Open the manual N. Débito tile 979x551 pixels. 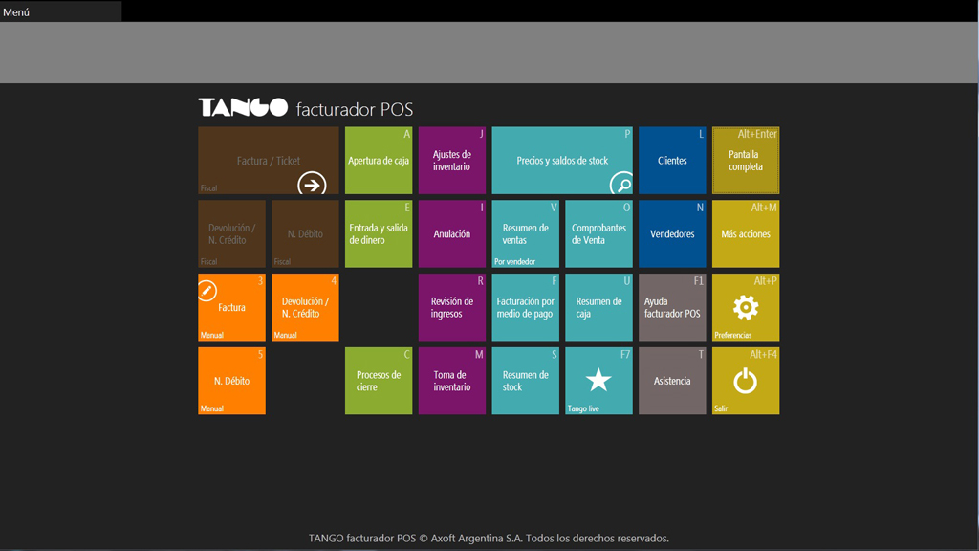231,381
